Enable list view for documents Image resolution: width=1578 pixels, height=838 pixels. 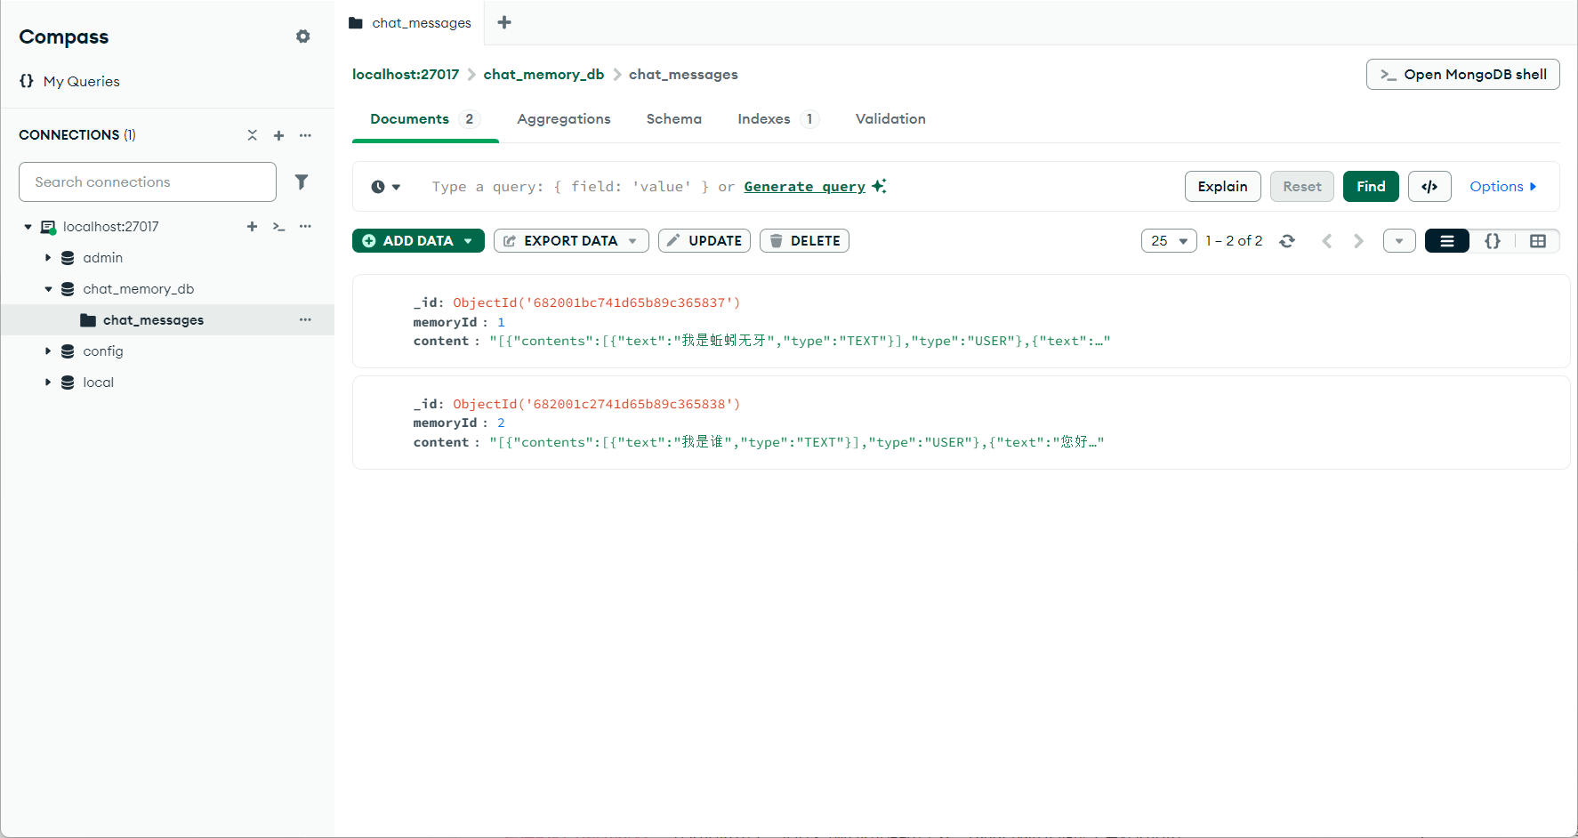coord(1446,240)
